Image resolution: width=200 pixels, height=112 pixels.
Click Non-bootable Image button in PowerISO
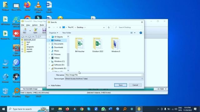coord(30,89)
